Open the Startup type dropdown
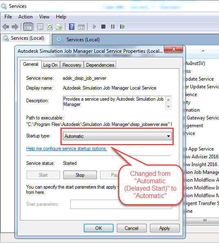This screenshot has width=219, height=243. (117, 136)
